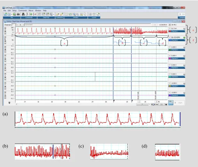Toggle the Channel 6 grey status indicator
This screenshot has width=198, height=167.
(184, 74)
